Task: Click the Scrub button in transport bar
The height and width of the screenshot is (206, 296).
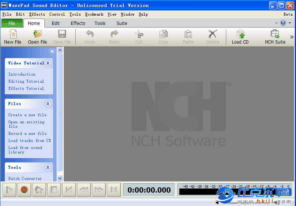Action: 39,190
